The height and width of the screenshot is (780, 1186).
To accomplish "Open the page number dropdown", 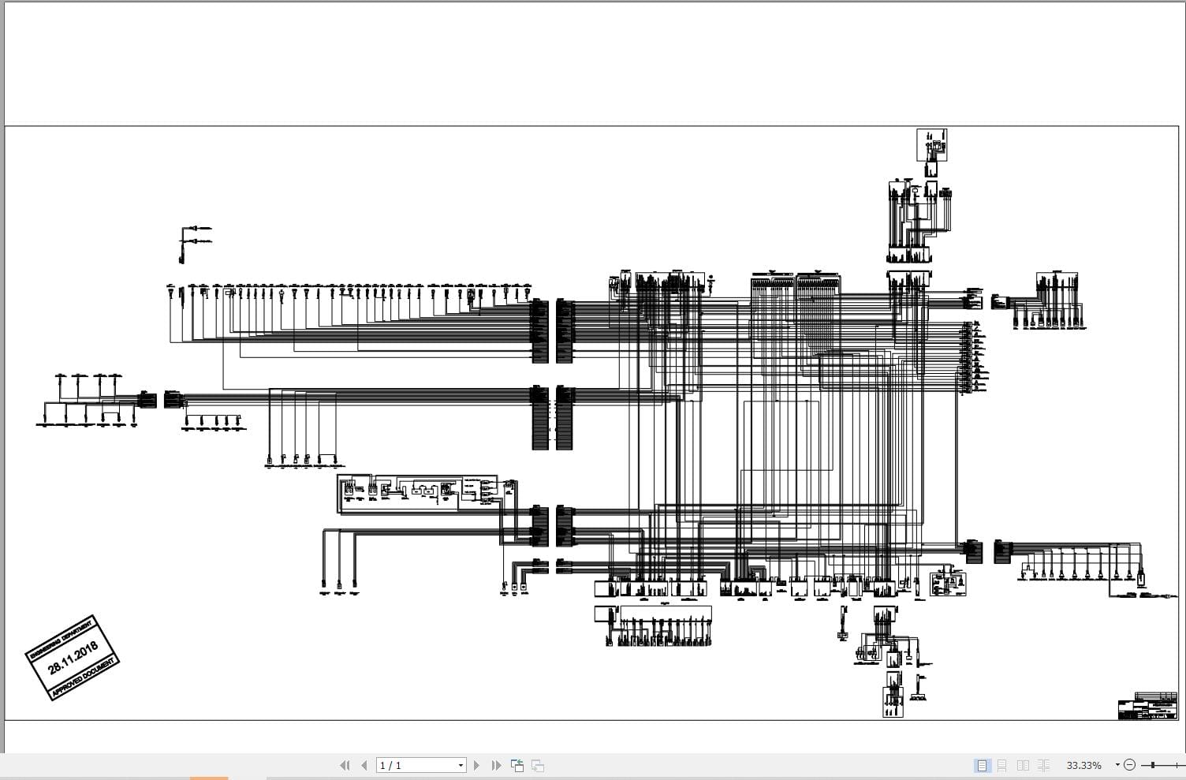I will pyautogui.click(x=461, y=765).
